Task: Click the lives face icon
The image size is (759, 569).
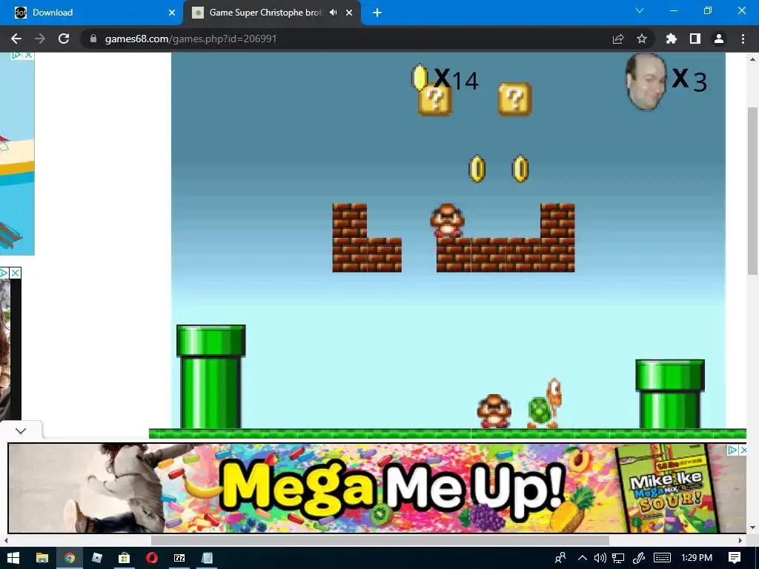Action: [x=646, y=81]
